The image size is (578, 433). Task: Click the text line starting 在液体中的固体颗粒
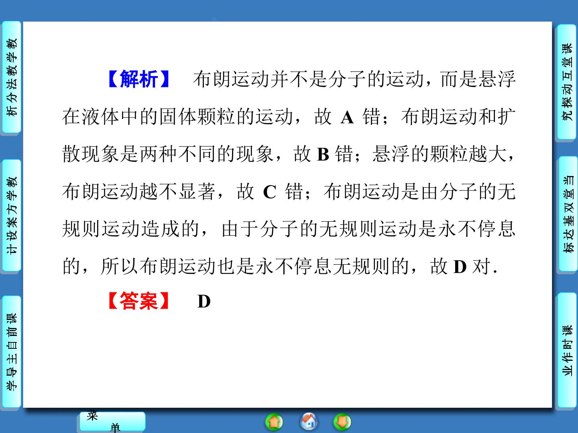tap(289, 117)
